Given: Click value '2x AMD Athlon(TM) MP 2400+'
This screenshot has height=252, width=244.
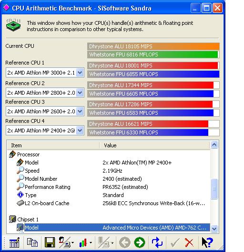Looking at the screenshot, I should [137, 163].
